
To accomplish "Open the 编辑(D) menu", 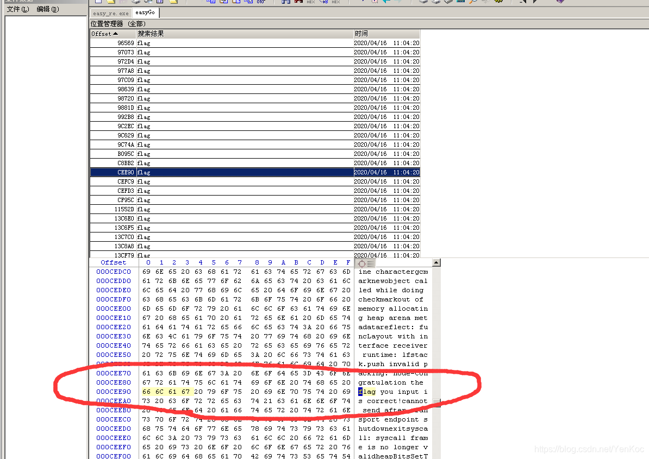I will (48, 9).
